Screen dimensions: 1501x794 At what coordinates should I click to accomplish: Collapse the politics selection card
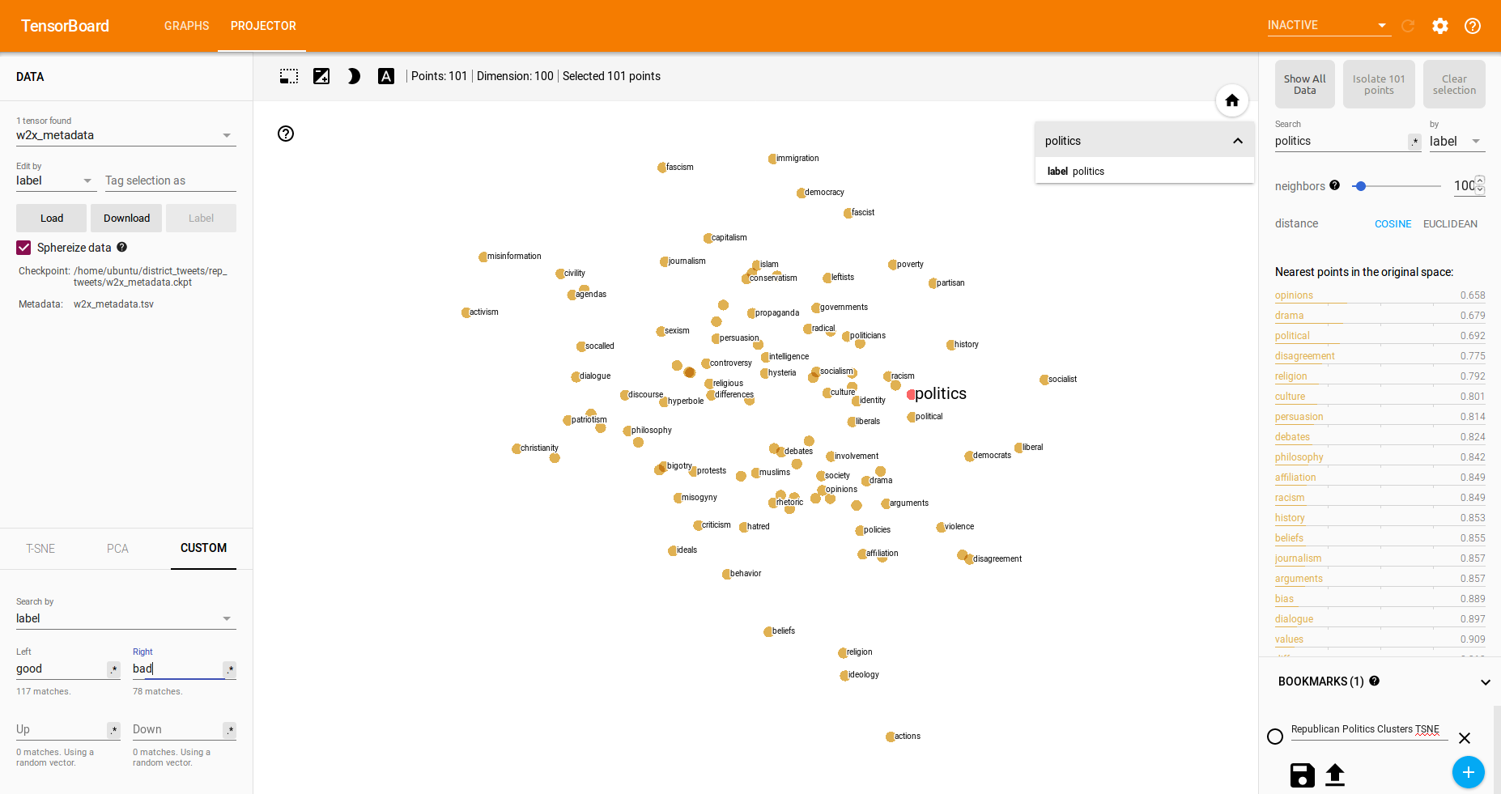pyautogui.click(x=1237, y=141)
